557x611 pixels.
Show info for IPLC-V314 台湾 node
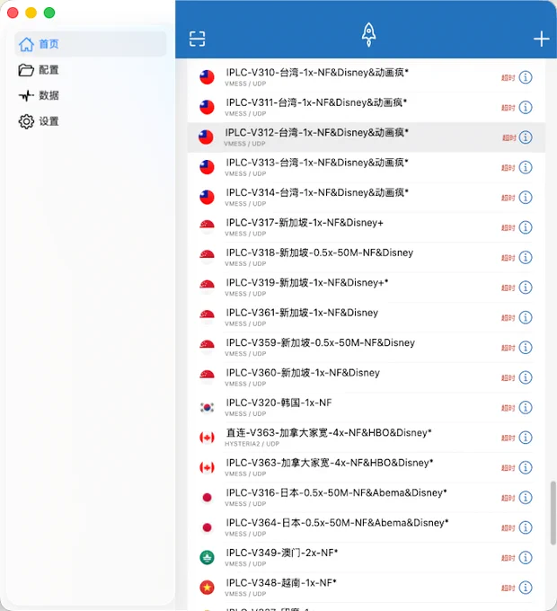pyautogui.click(x=526, y=197)
